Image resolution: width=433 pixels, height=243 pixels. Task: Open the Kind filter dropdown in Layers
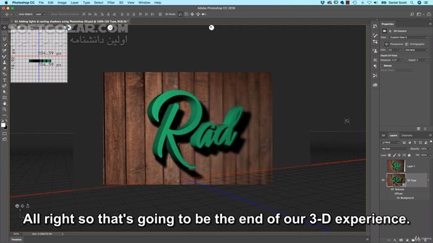coord(390,142)
